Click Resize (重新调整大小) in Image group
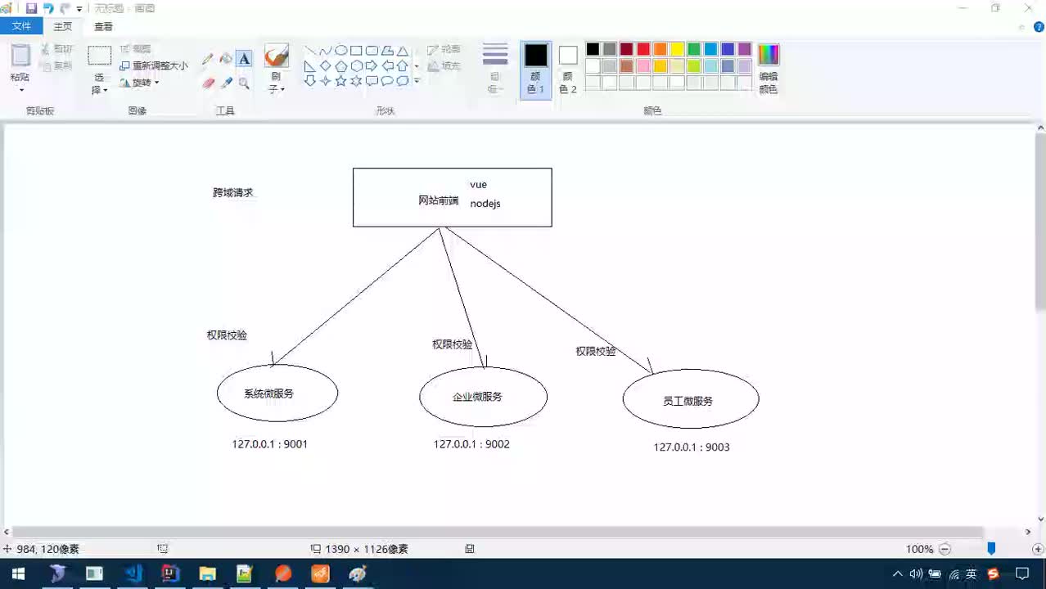1046x589 pixels. coord(154,65)
